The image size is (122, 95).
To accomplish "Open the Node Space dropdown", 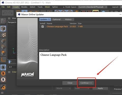I will [93, 7].
